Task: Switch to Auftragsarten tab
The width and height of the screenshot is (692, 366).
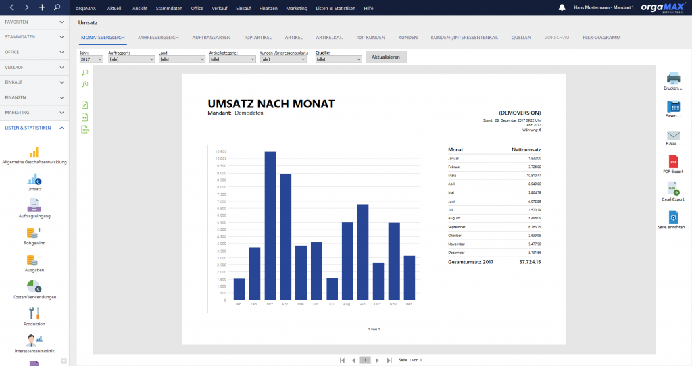Action: click(x=211, y=38)
